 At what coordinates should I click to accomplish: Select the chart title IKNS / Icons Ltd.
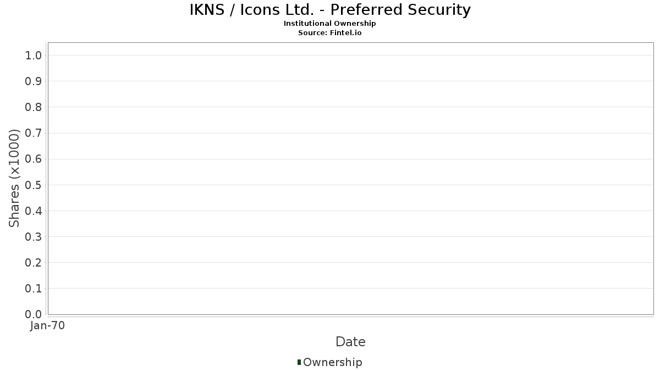point(330,10)
